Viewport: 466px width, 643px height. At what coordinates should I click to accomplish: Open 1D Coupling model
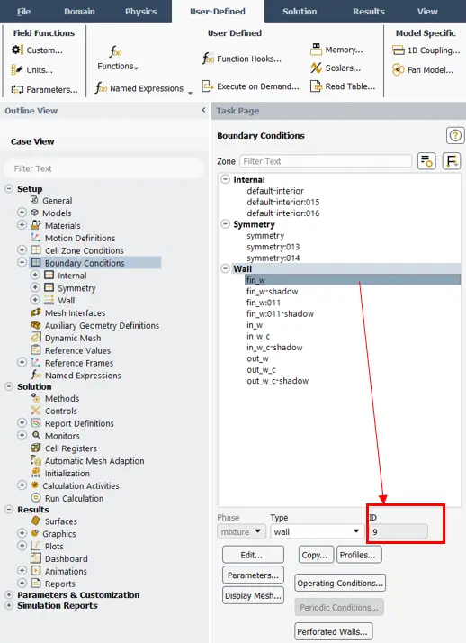pyautogui.click(x=426, y=50)
